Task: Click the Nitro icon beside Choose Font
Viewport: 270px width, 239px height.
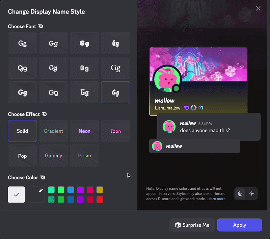Action: [x=40, y=26]
